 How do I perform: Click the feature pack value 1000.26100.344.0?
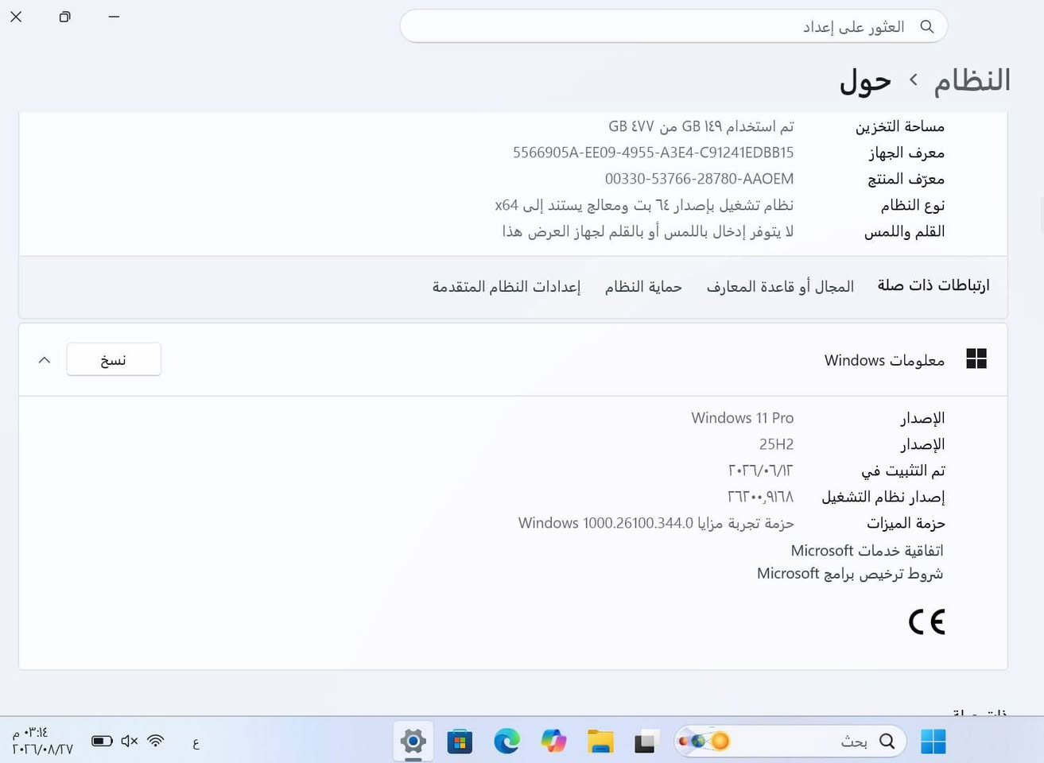click(656, 523)
